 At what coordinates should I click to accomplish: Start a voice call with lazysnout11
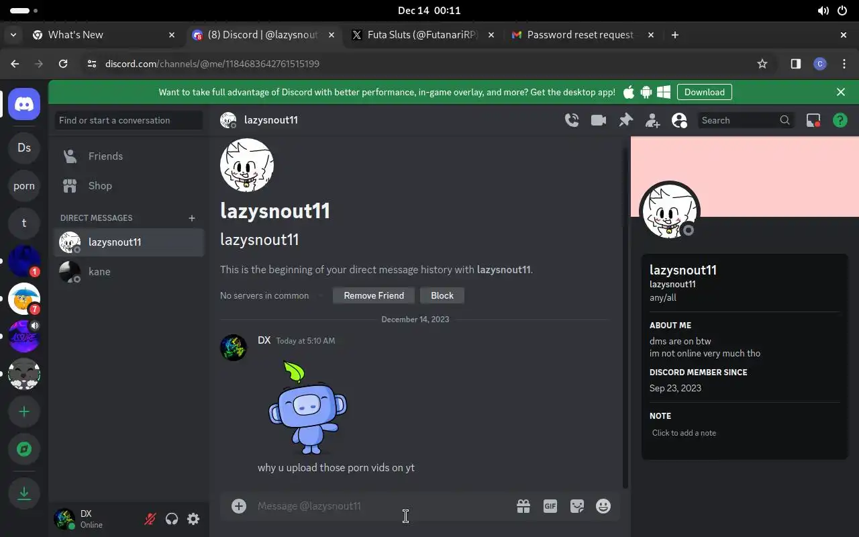pyautogui.click(x=572, y=120)
